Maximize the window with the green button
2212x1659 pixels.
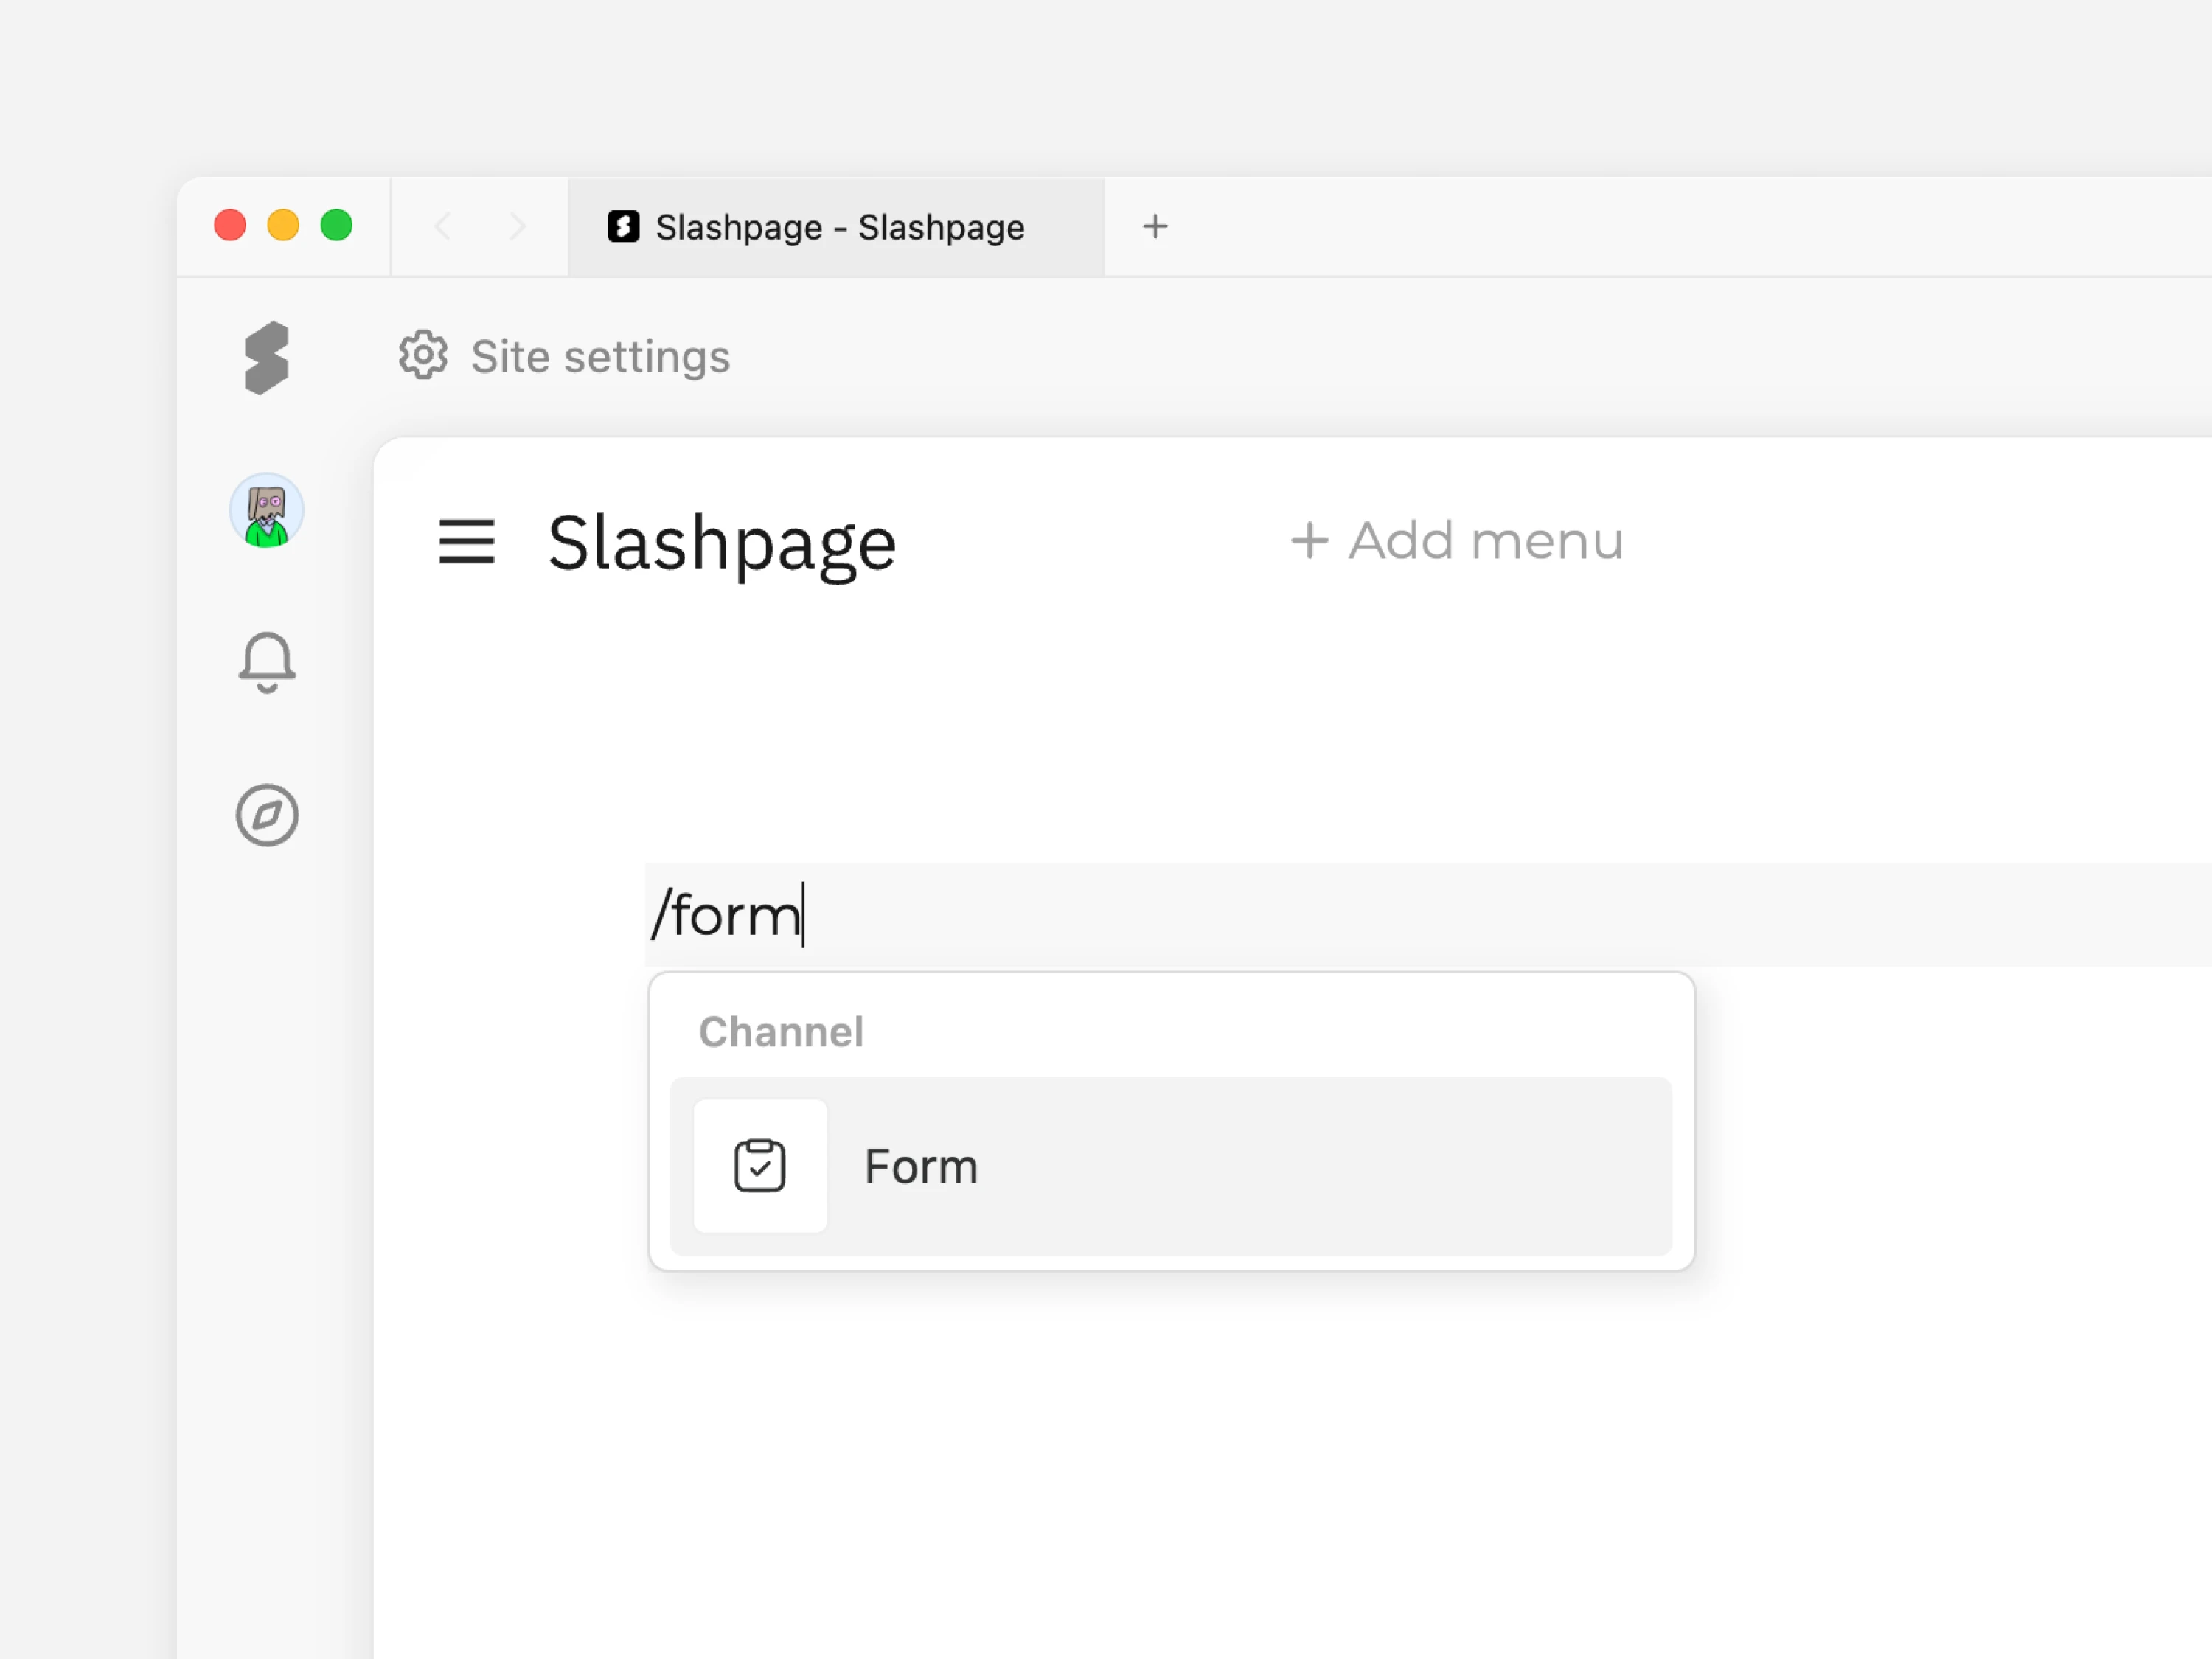click(336, 225)
